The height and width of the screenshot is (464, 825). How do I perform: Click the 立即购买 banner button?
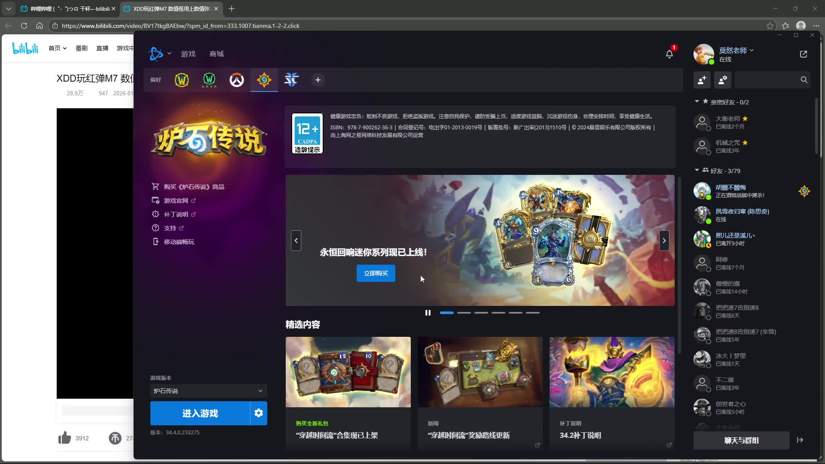[x=376, y=273]
